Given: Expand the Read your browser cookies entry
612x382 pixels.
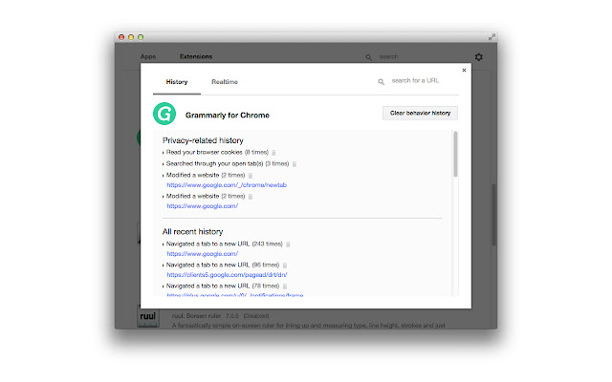Looking at the screenshot, I should tap(164, 153).
